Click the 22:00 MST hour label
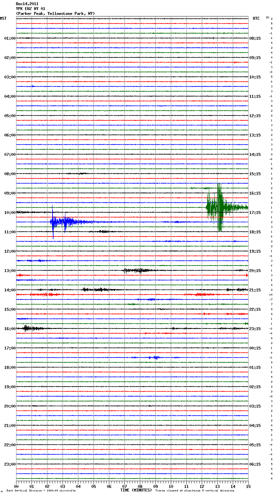Image resolution: width=274 pixels, height=495 pixels. pos(10,445)
